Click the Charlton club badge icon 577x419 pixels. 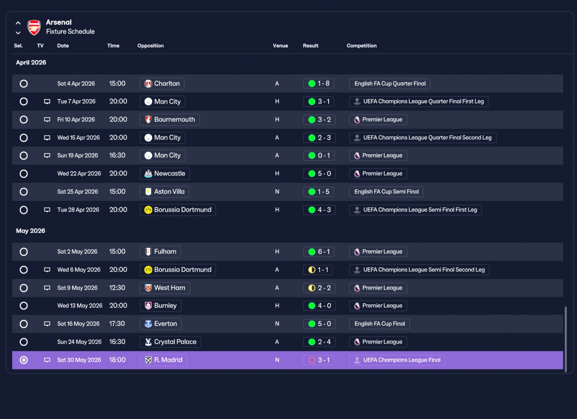(148, 83)
